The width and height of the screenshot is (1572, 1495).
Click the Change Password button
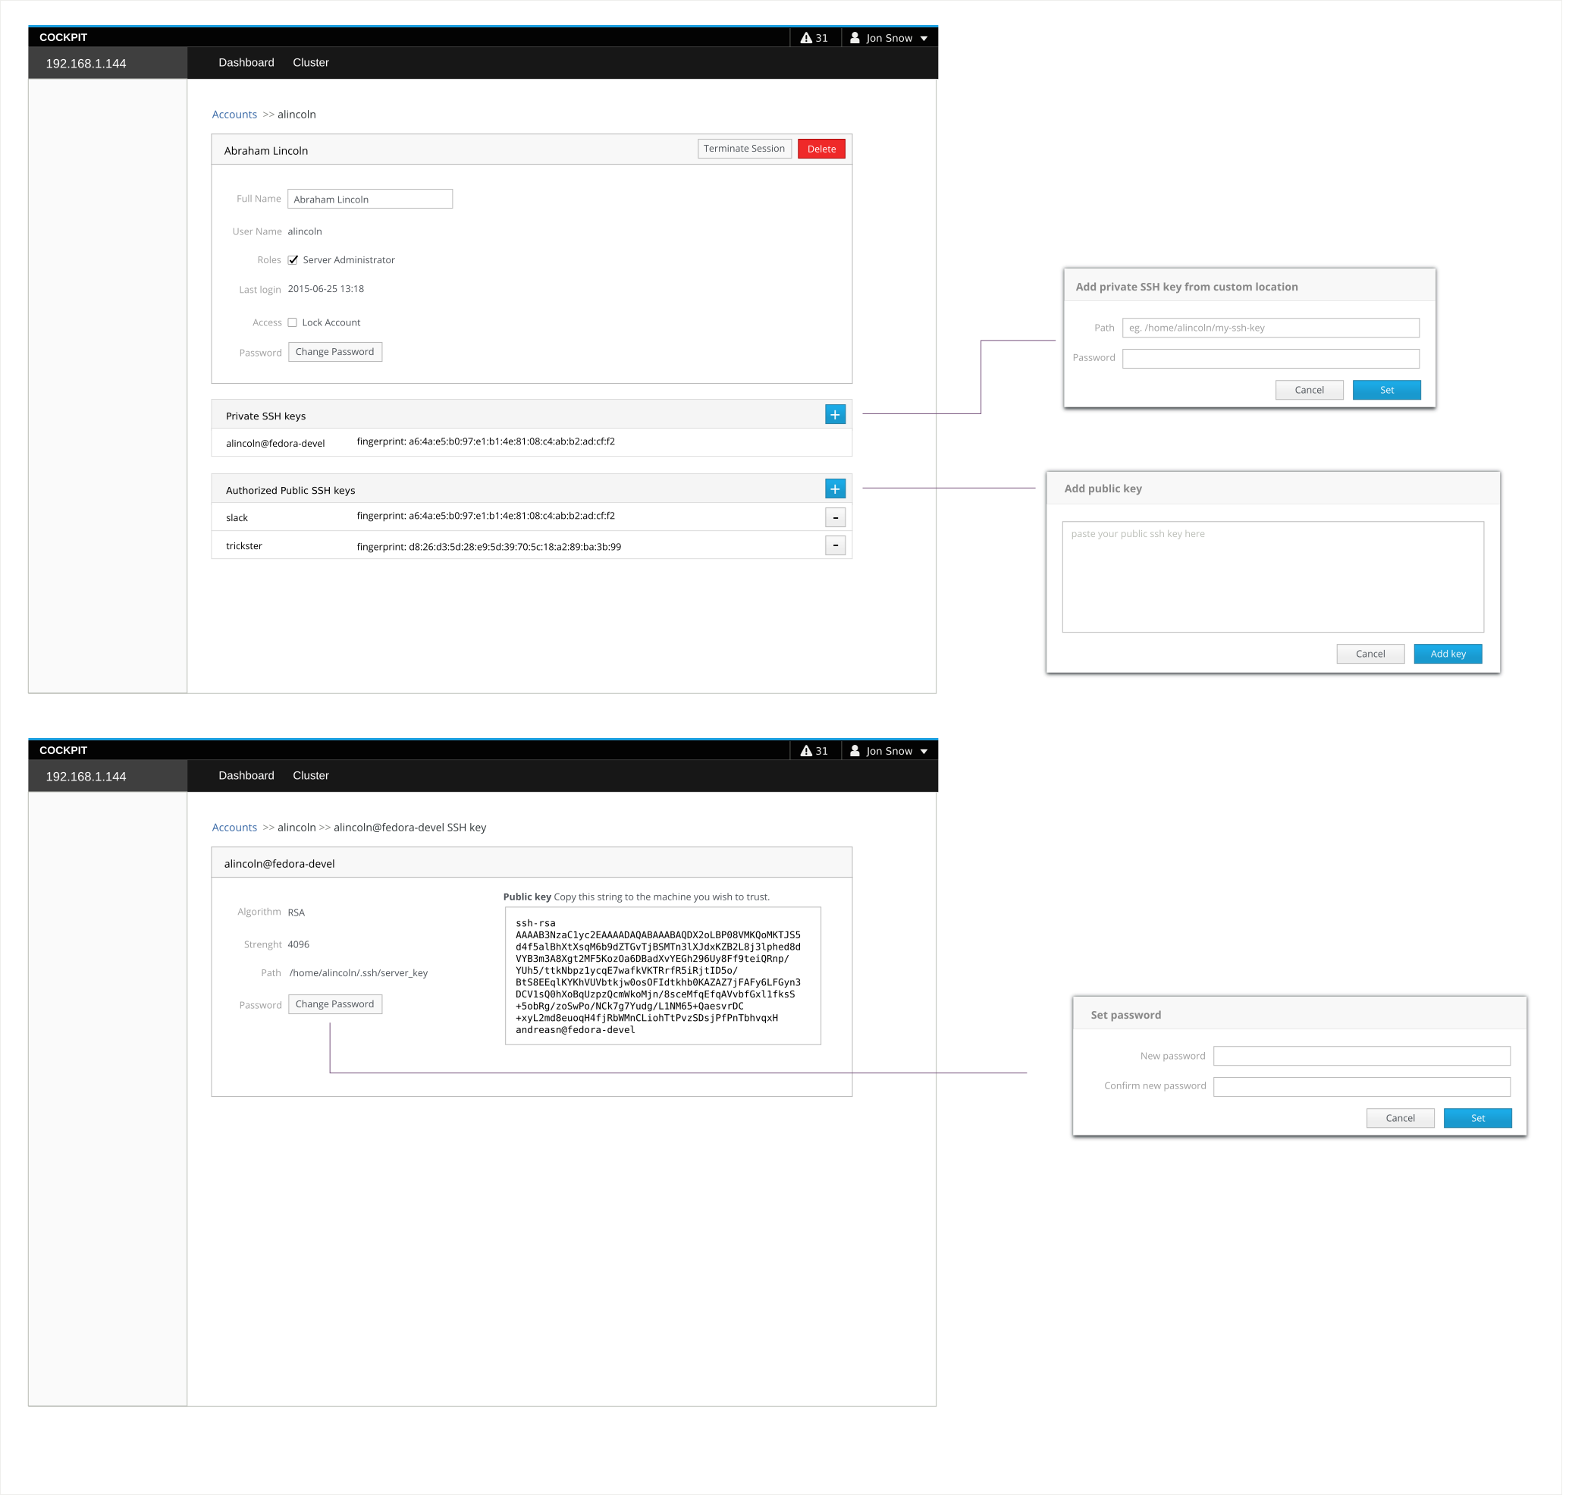click(333, 351)
